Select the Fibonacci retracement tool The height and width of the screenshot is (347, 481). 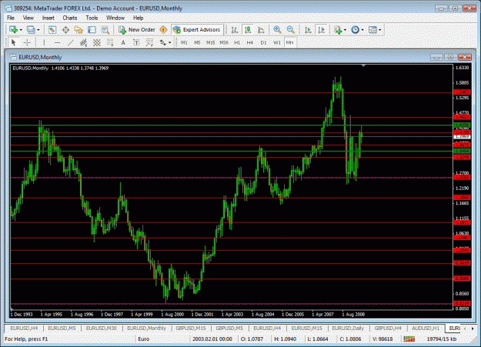(x=110, y=42)
